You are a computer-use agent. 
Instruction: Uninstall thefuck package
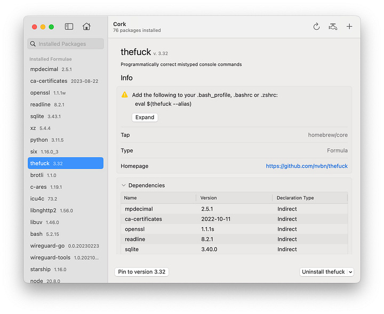[x=323, y=272]
